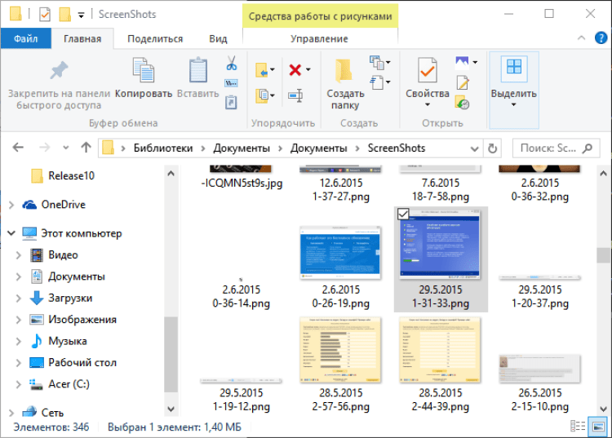Click the Copy icon in ribbon
612x438 pixels.
pyautogui.click(x=144, y=70)
